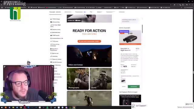
Task: Open the apps grid icon in the bookmarks bar
Action: coord(2,8)
